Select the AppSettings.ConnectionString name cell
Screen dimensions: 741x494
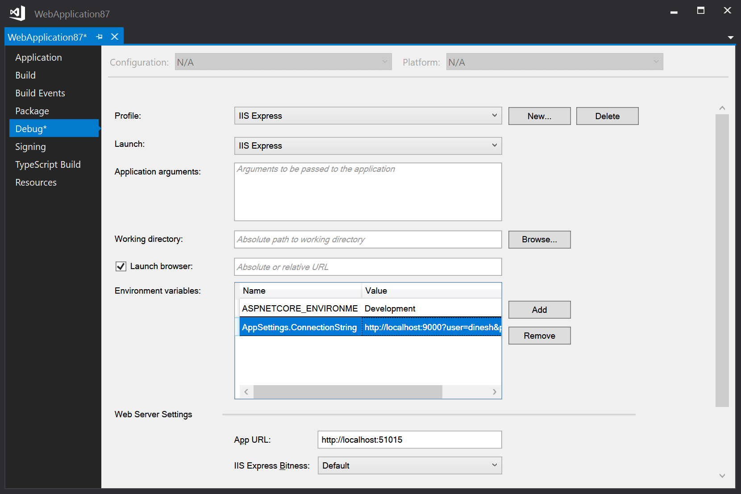[300, 327]
